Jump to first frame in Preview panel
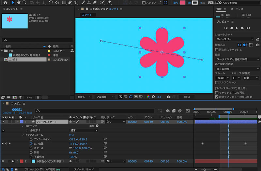Image resolution: width=261 pixels, height=171 pixels. point(226,28)
